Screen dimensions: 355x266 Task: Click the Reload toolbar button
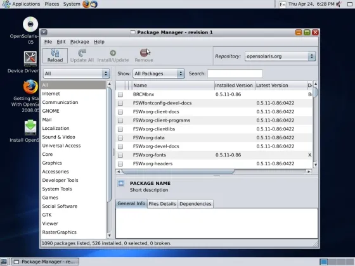click(55, 56)
